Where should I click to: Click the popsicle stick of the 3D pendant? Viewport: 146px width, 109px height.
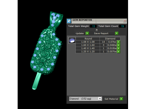tap(37, 81)
